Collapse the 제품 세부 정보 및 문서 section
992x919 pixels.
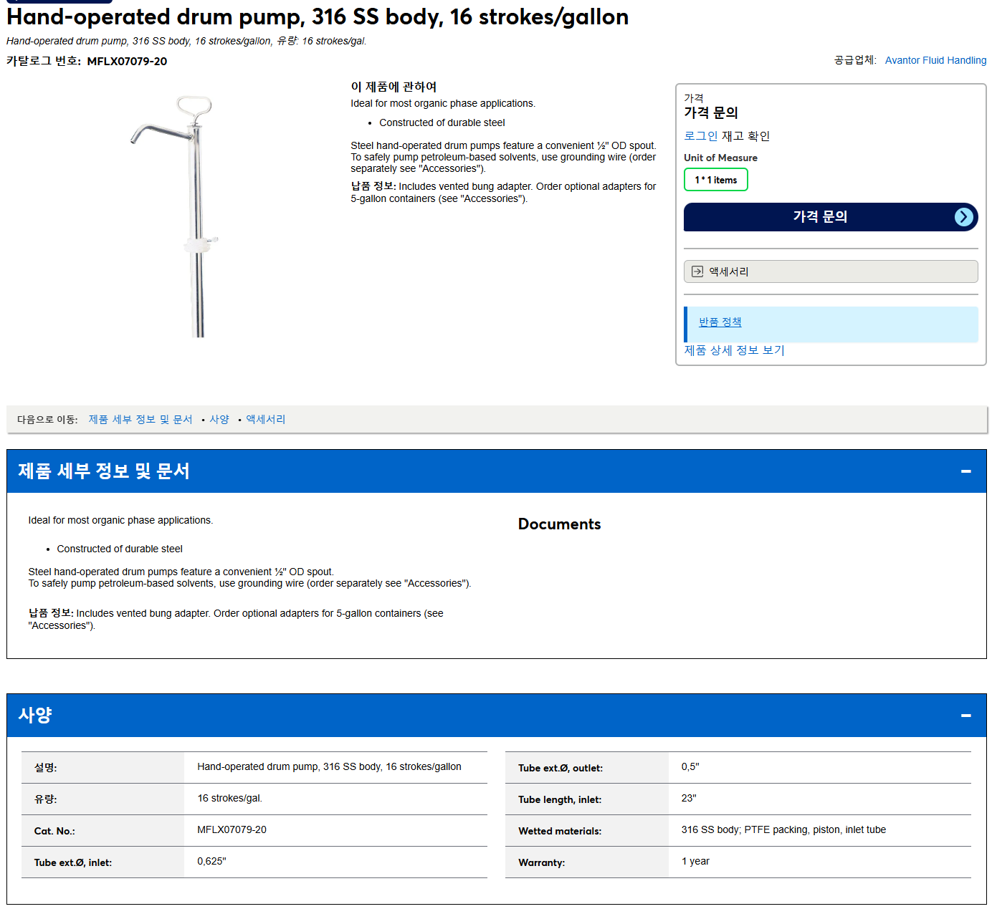point(965,471)
